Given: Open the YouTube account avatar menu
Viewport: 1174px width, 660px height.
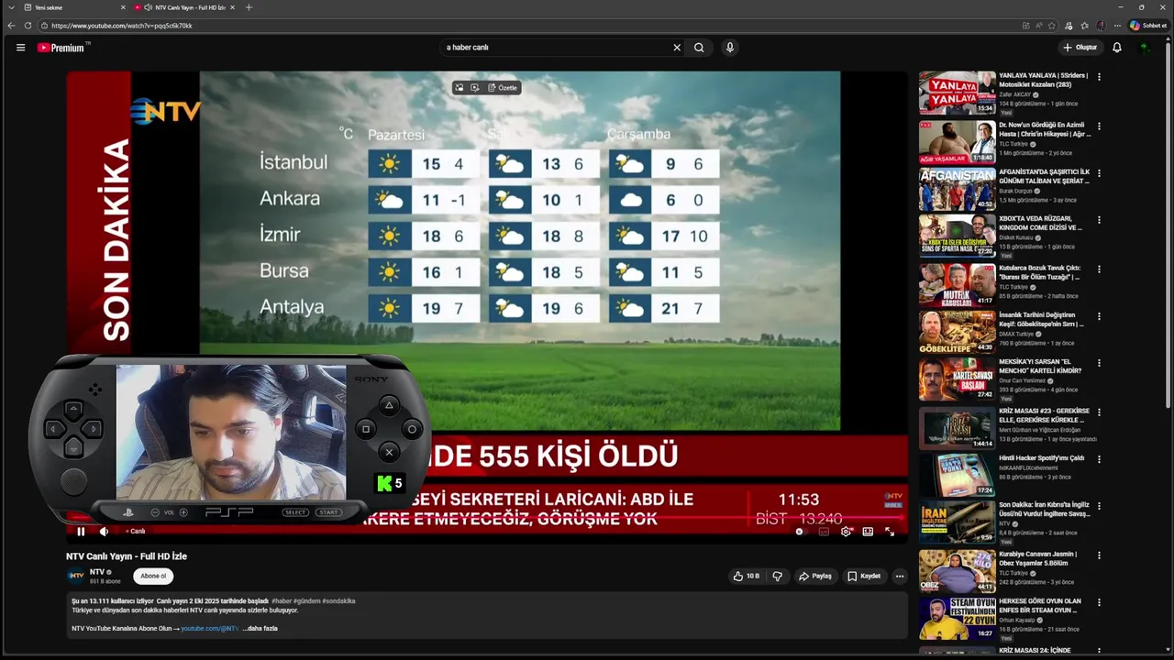Looking at the screenshot, I should point(1145,48).
